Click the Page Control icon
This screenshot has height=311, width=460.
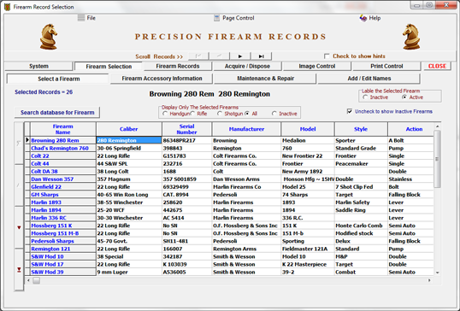point(217,18)
